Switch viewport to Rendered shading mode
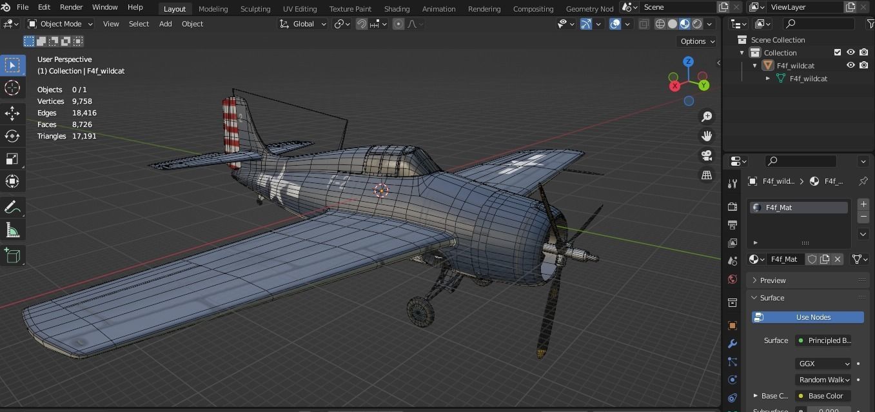This screenshot has width=875, height=412. click(x=698, y=24)
